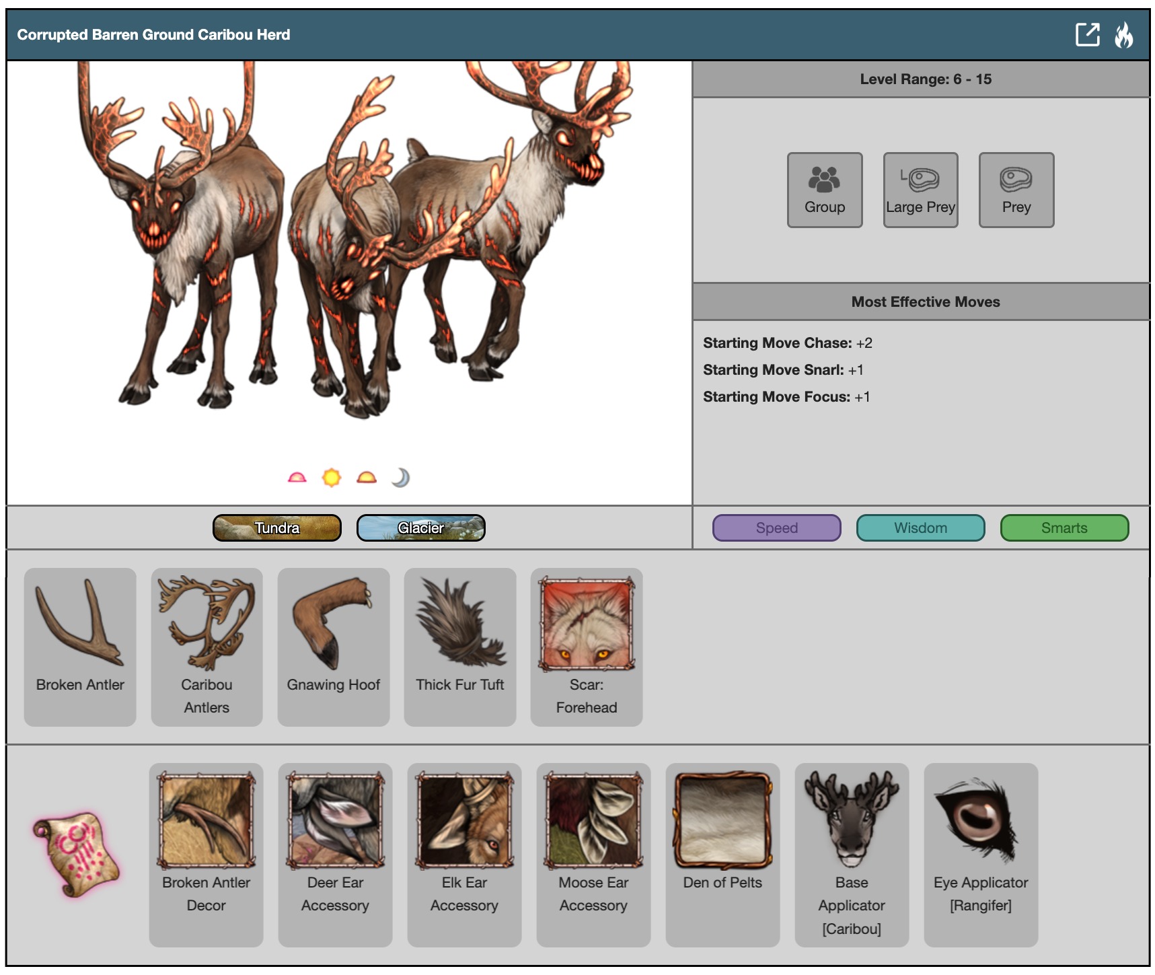This screenshot has height=975, width=1155.
Task: Open the Caribou Antlers item
Action: 207,646
